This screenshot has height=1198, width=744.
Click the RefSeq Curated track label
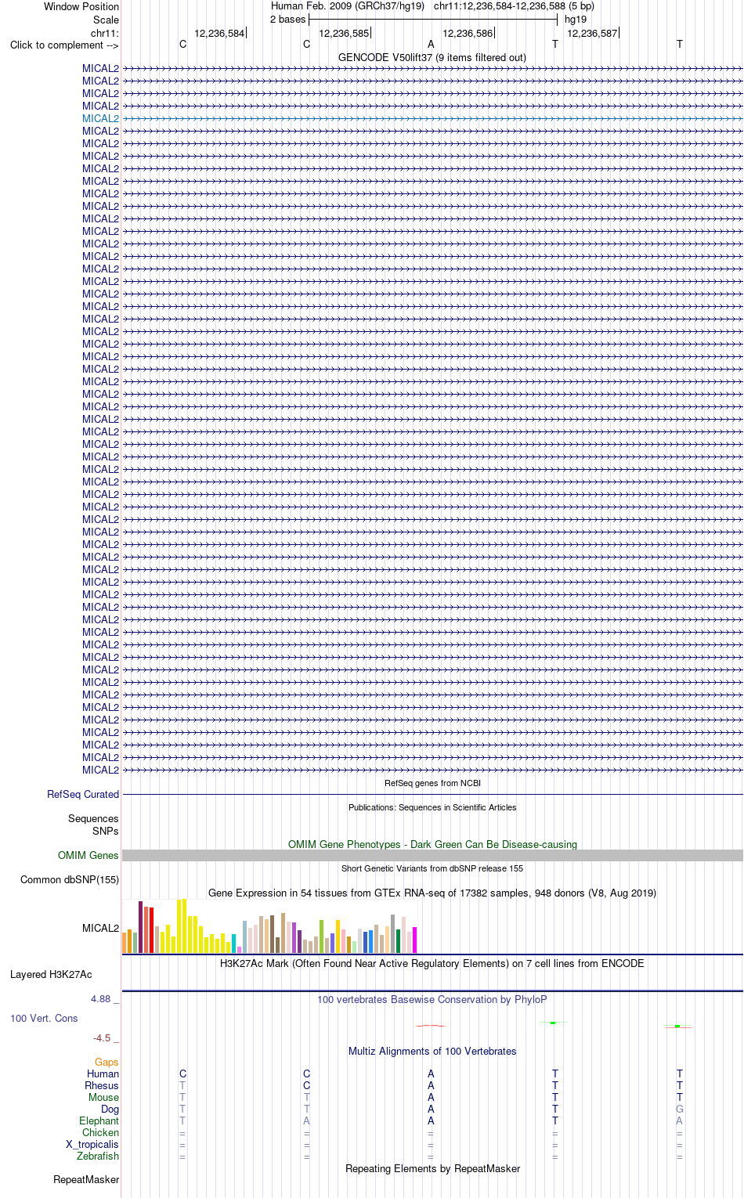click(83, 794)
